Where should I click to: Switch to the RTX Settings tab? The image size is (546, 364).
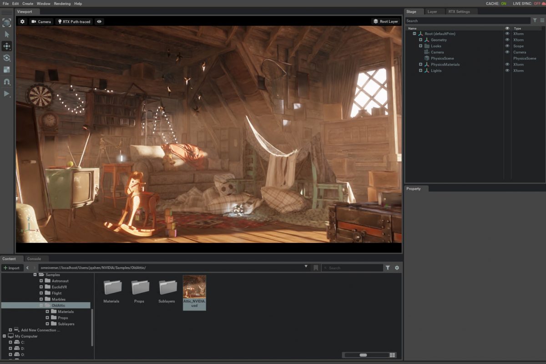(459, 11)
